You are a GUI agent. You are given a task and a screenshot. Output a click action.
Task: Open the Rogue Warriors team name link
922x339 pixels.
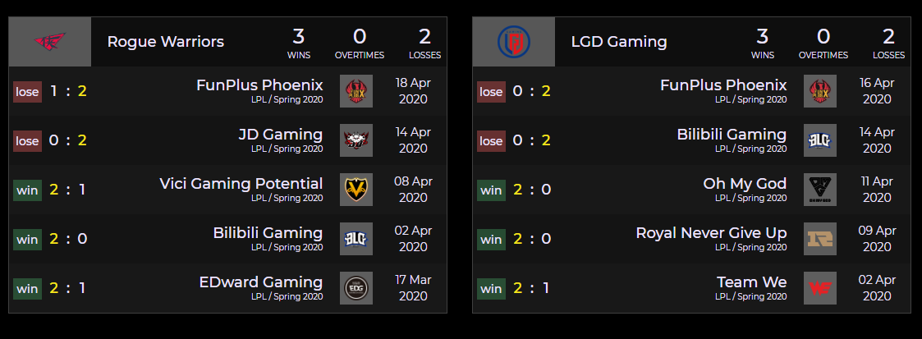[165, 41]
